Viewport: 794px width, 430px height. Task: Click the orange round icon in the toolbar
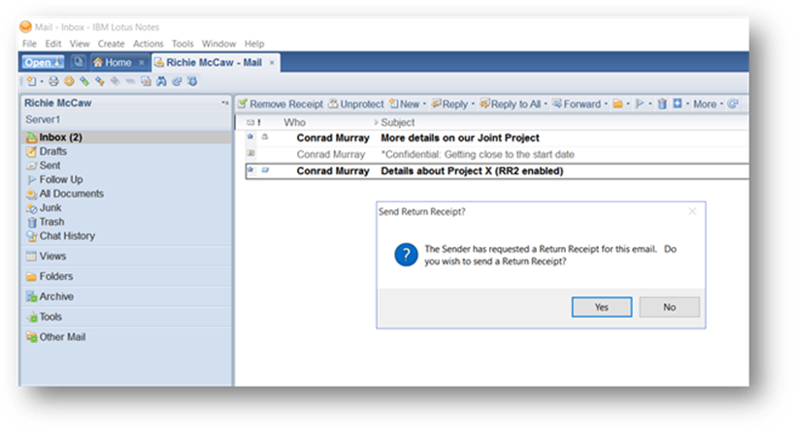69,81
